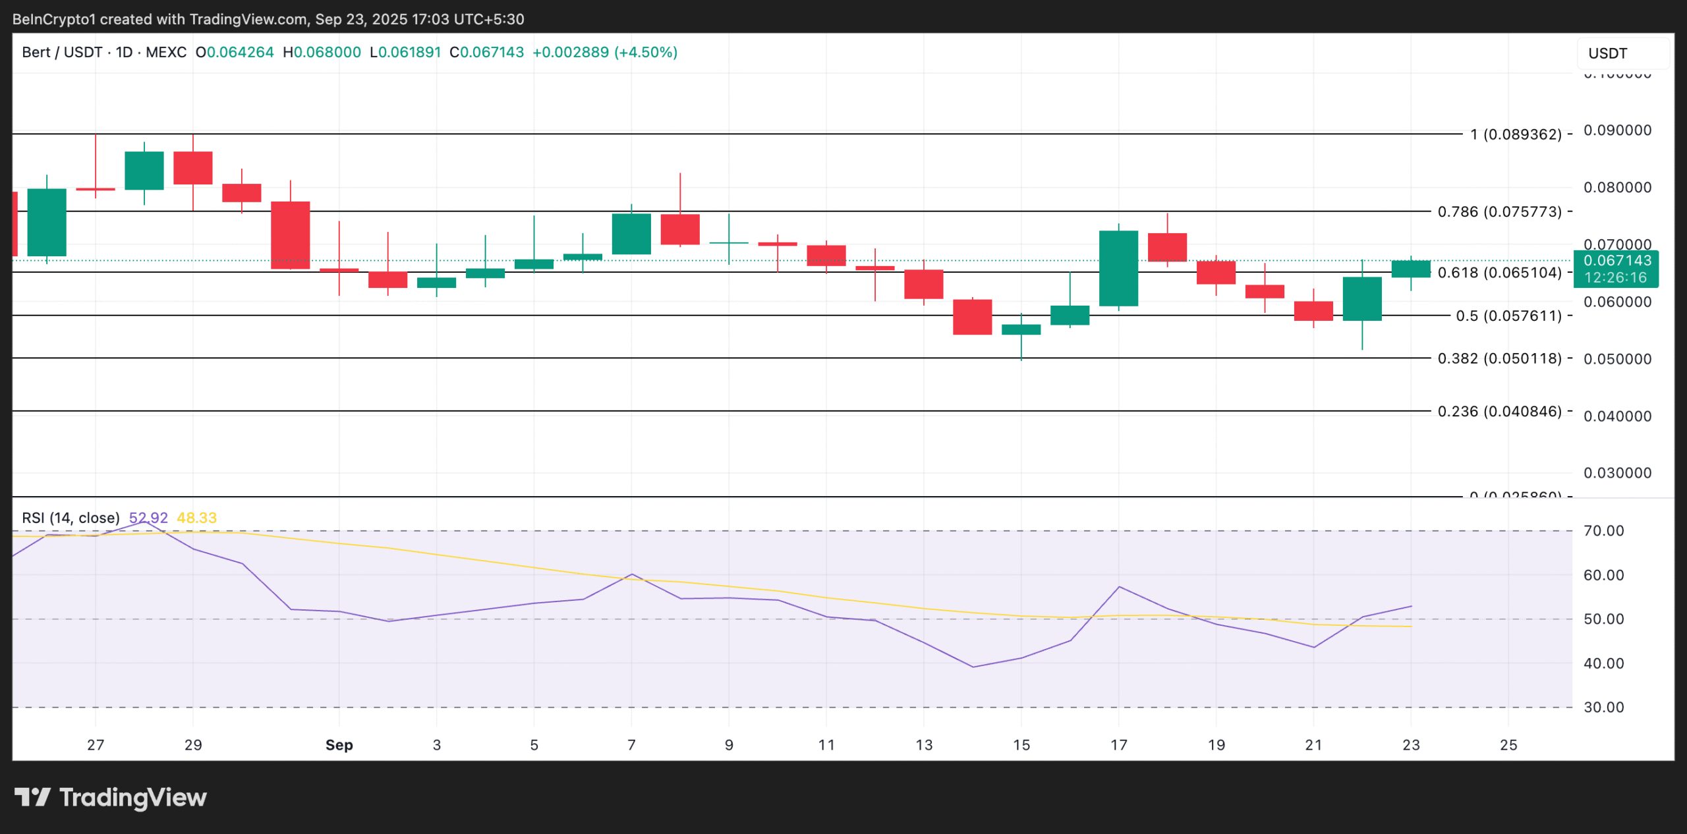Click the Sep label on the time axis
This screenshot has width=1687, height=834.
[x=339, y=745]
